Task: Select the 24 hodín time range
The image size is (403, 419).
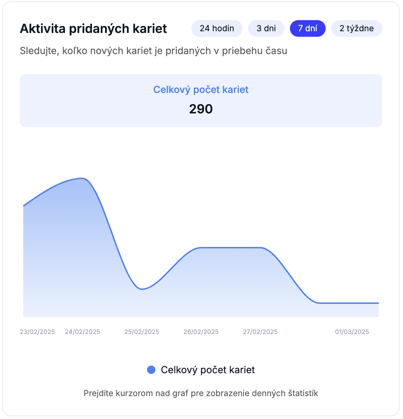Action: click(x=217, y=28)
